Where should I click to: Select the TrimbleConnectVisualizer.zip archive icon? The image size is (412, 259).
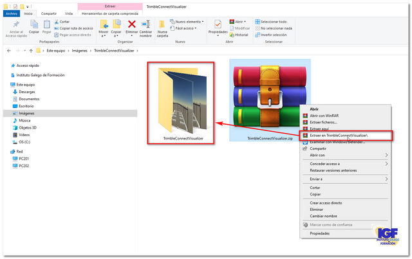click(270, 96)
